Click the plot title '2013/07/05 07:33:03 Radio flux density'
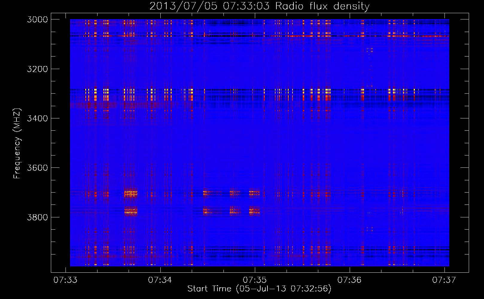 [x=259, y=6]
